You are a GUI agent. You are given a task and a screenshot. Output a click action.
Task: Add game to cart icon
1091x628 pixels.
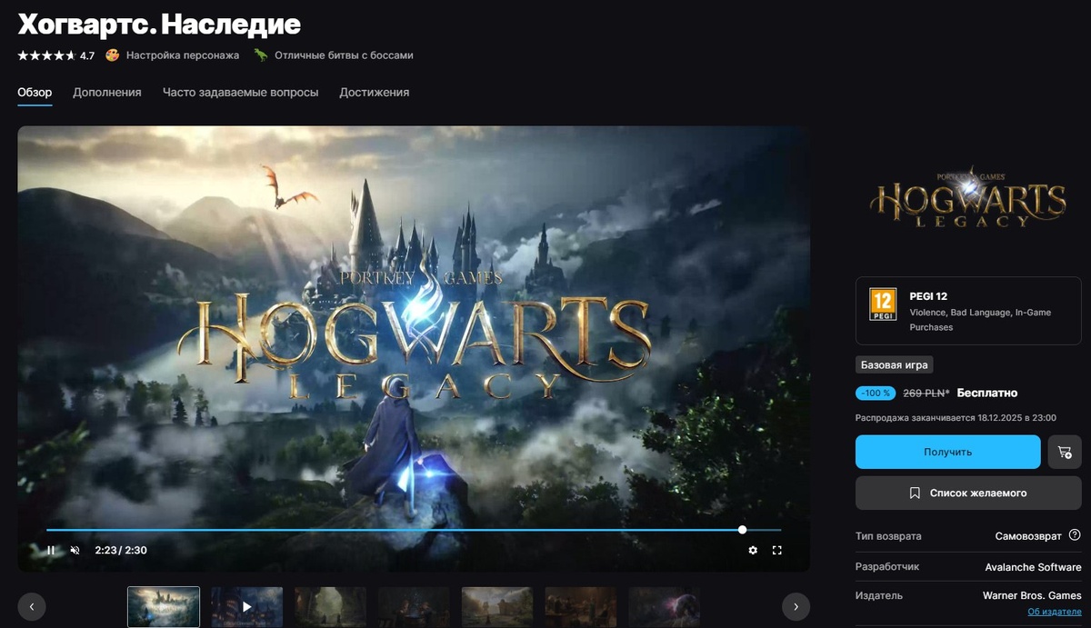point(1065,452)
